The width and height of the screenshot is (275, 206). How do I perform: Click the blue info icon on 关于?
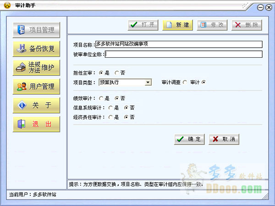(x=22, y=105)
